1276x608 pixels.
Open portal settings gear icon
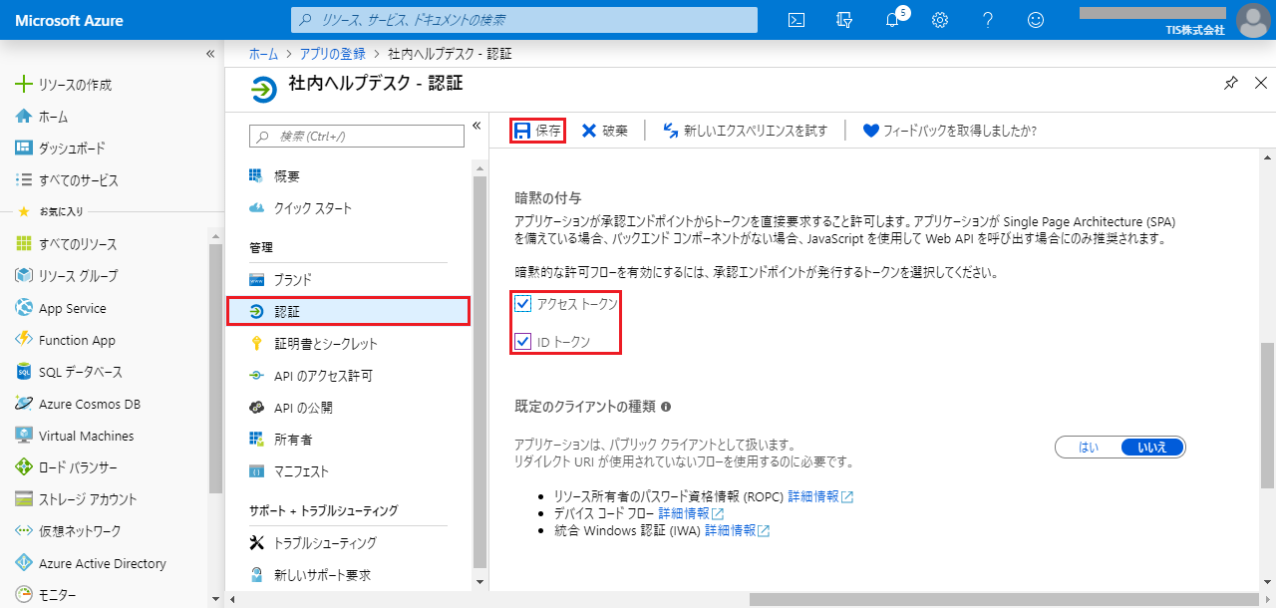pos(940,20)
